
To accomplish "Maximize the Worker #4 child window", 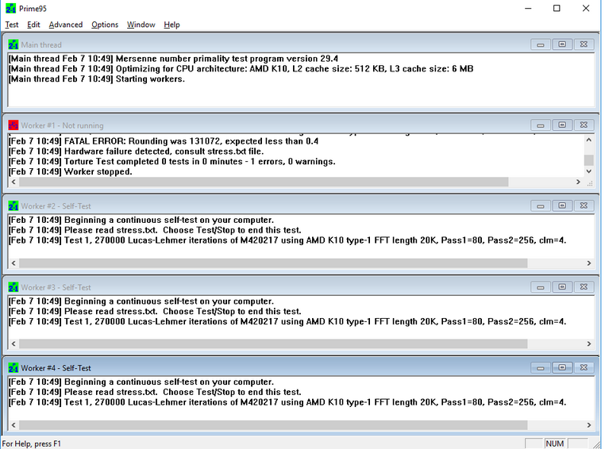I will coord(562,368).
